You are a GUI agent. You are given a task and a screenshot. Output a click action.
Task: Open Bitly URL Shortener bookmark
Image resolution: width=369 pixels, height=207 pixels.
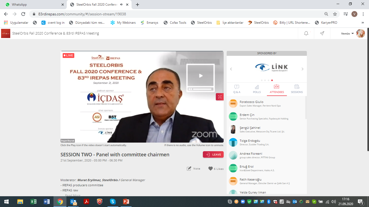292,23
